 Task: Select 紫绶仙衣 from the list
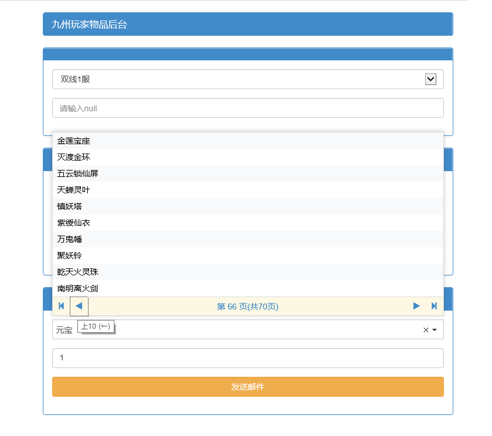click(248, 223)
